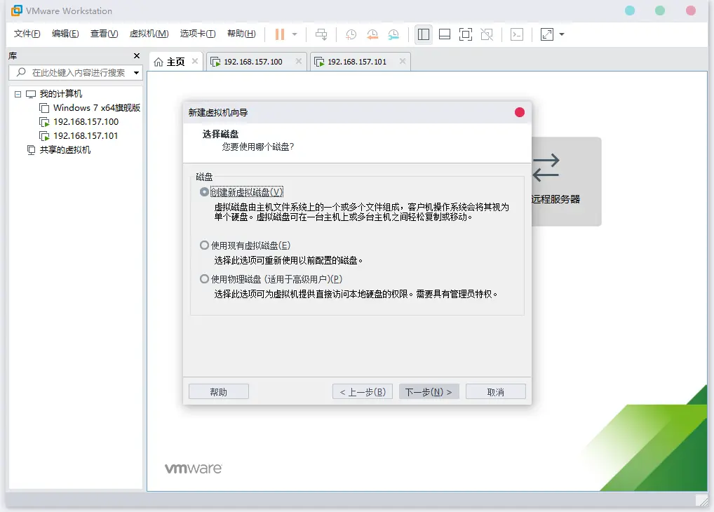The image size is (714, 512).
Task: Click the take snapshot clock icon
Action: pos(351,34)
